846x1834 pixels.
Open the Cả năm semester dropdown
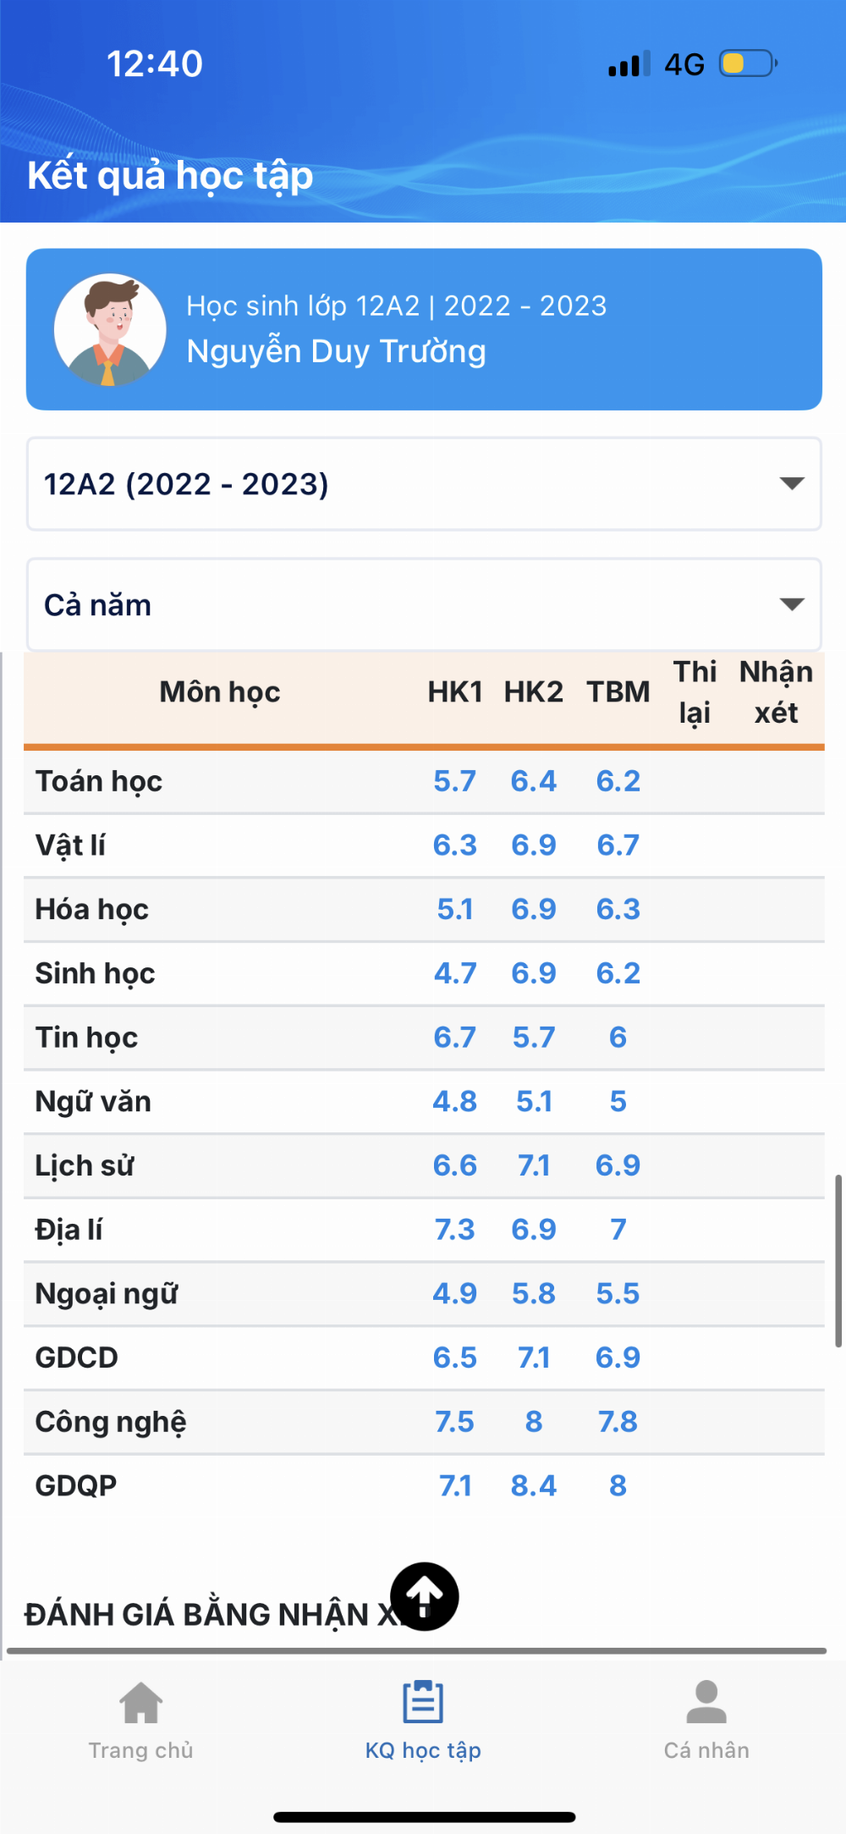[x=424, y=604]
